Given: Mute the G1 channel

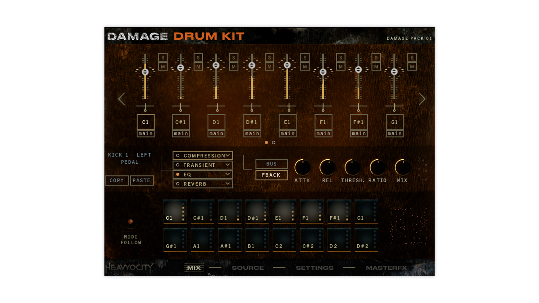Looking at the screenshot, I should click(x=412, y=67).
